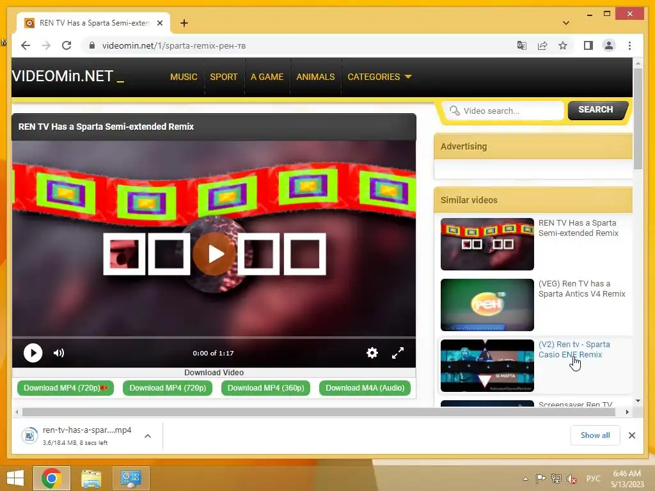Image resolution: width=655 pixels, height=491 pixels.
Task: Click horizontal scrollbar left arrow
Action: 17,412
